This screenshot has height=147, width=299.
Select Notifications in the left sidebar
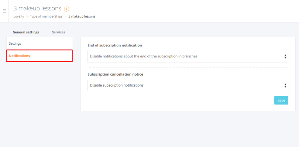coord(39,56)
